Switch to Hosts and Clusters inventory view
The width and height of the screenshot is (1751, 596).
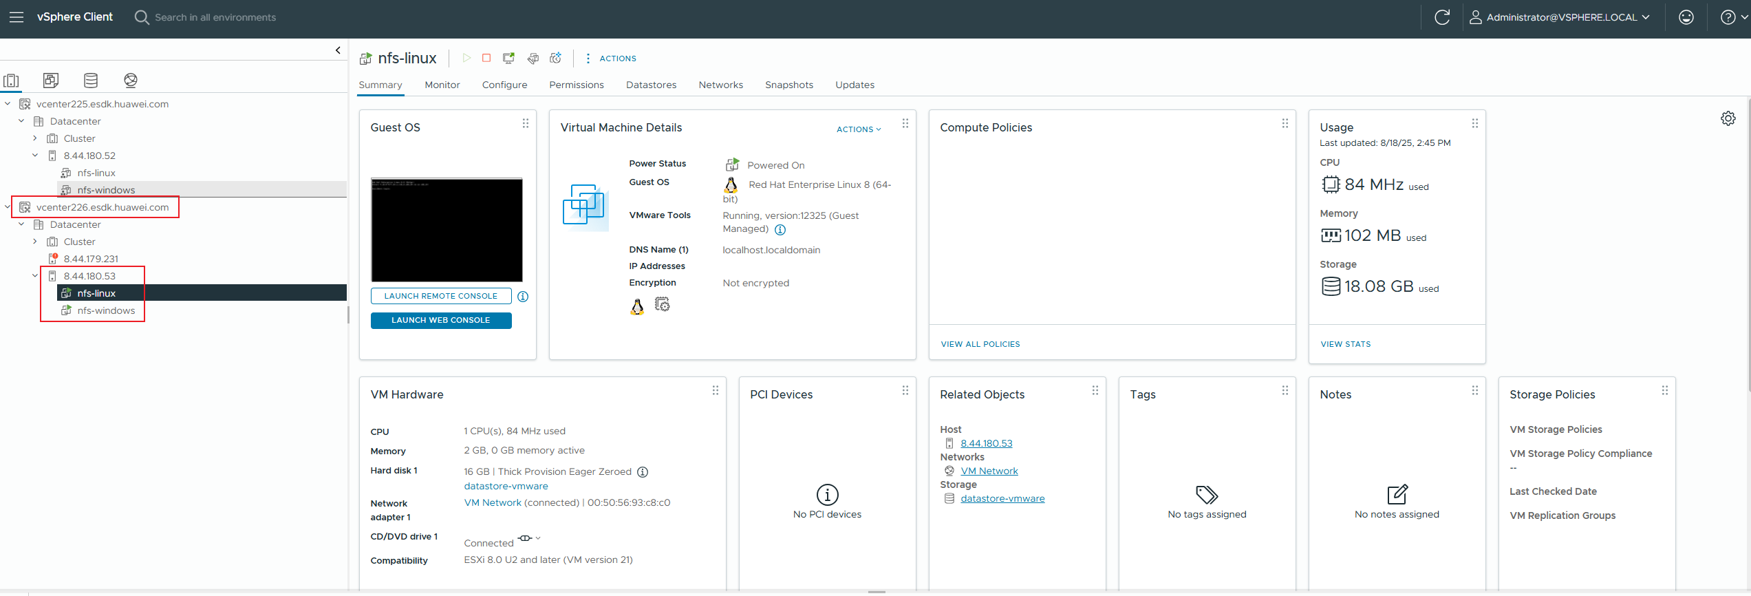[12, 81]
